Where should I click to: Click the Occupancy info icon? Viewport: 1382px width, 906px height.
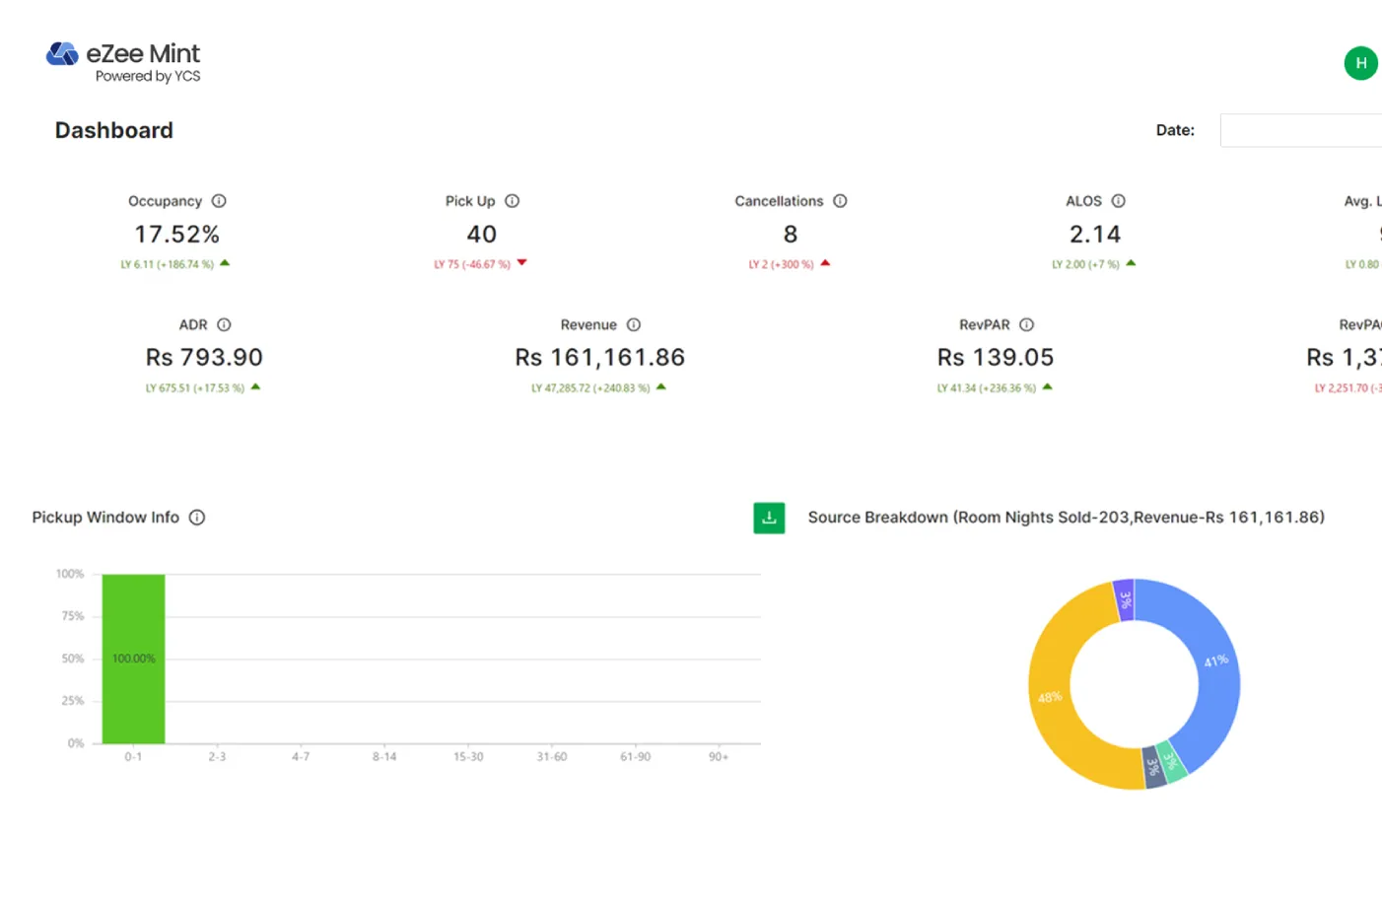pyautogui.click(x=219, y=201)
